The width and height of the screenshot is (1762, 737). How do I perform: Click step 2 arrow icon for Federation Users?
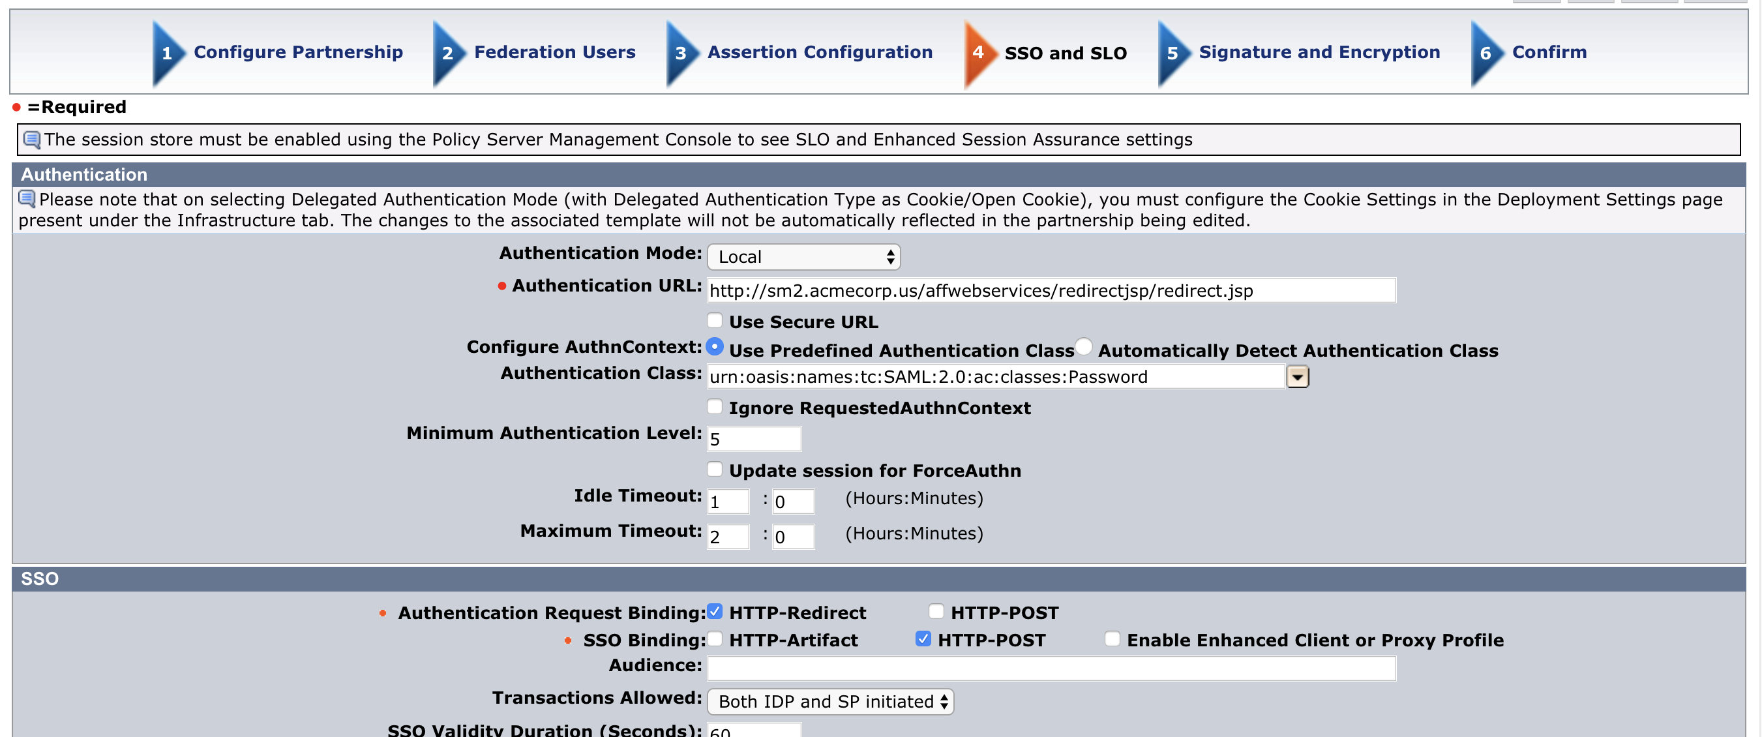448,53
